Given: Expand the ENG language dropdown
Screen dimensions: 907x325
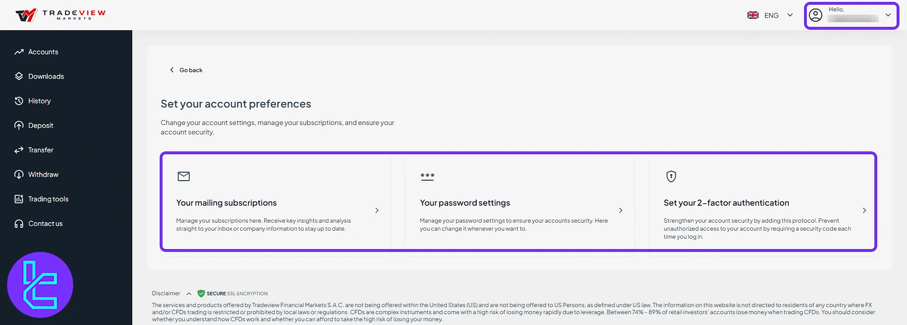Looking at the screenshot, I should click(770, 15).
